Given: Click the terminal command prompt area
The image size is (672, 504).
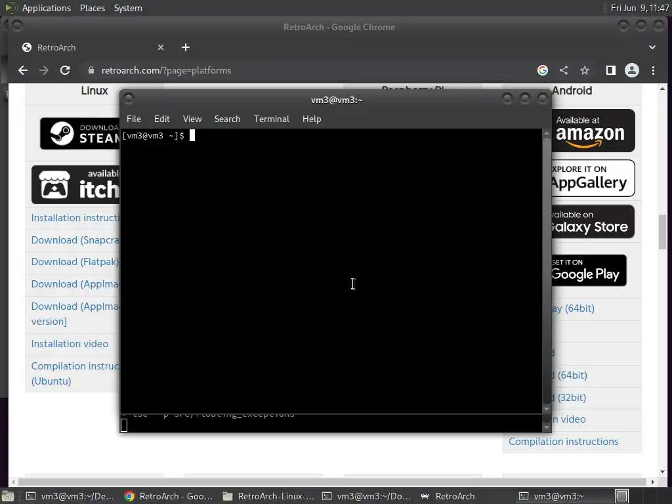Looking at the screenshot, I should click(x=331, y=271).
